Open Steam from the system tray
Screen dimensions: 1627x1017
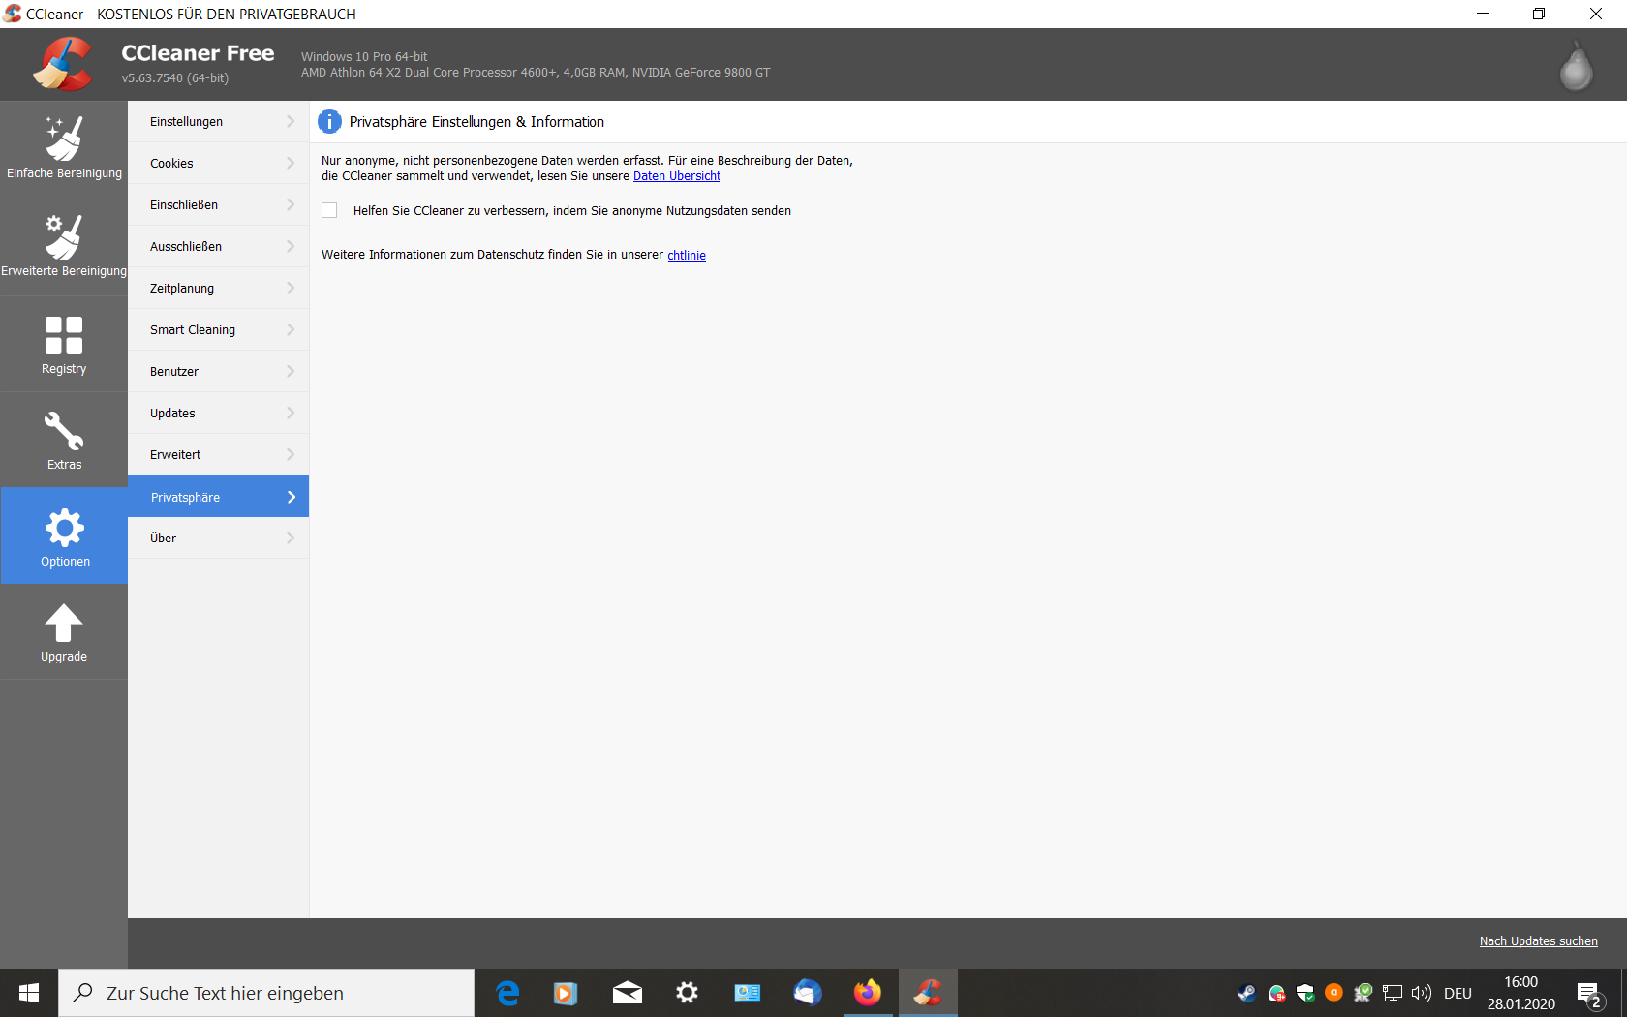coord(1246,993)
